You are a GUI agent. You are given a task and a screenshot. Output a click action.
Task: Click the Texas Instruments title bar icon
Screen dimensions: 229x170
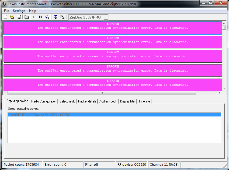pos(5,4)
